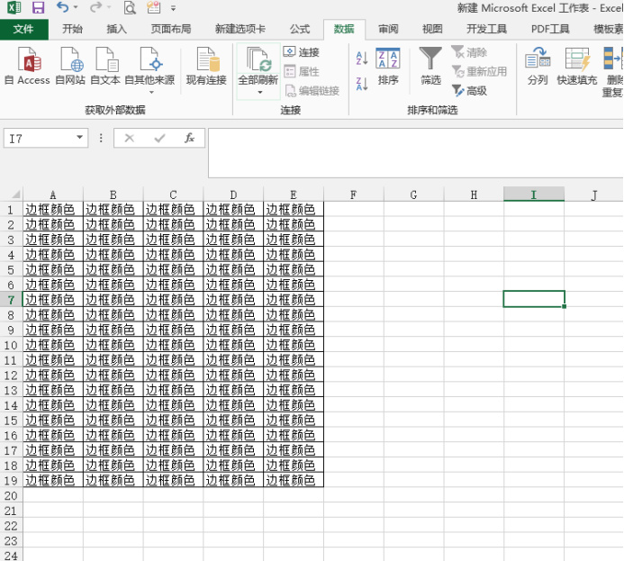Select column I header
Image resolution: width=624 pixels, height=561 pixels.
(x=534, y=195)
